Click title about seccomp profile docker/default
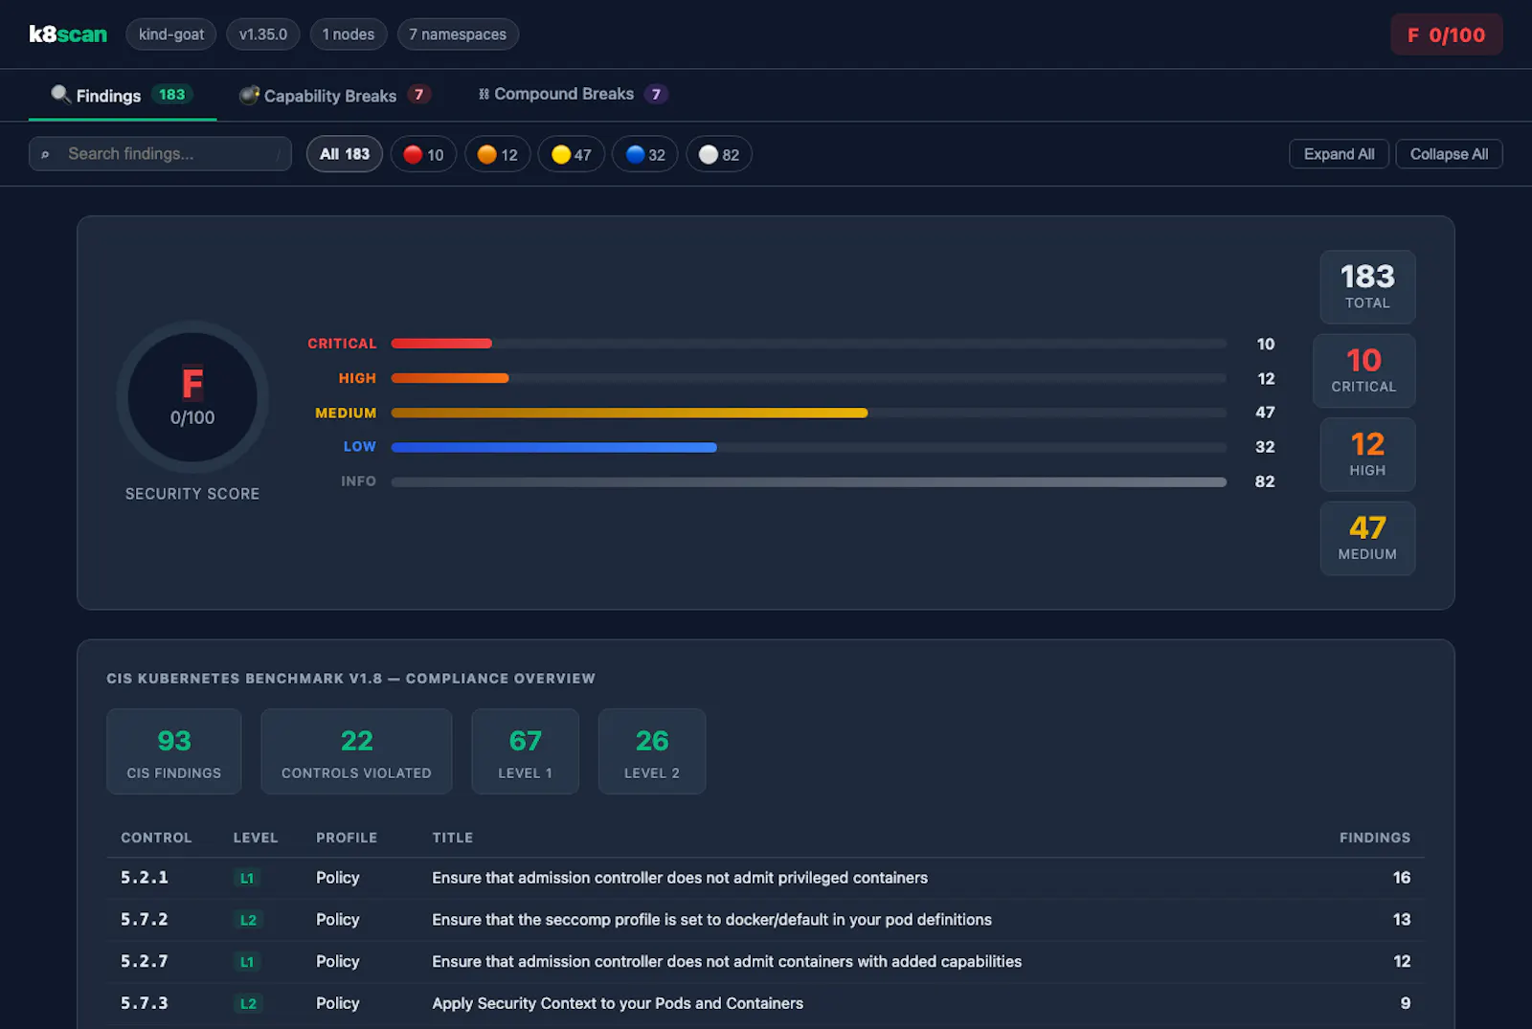The height and width of the screenshot is (1029, 1532). tap(711, 920)
